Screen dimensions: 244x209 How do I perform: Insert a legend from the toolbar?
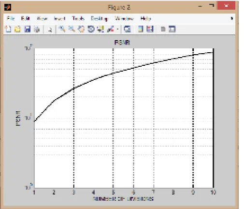150,29
